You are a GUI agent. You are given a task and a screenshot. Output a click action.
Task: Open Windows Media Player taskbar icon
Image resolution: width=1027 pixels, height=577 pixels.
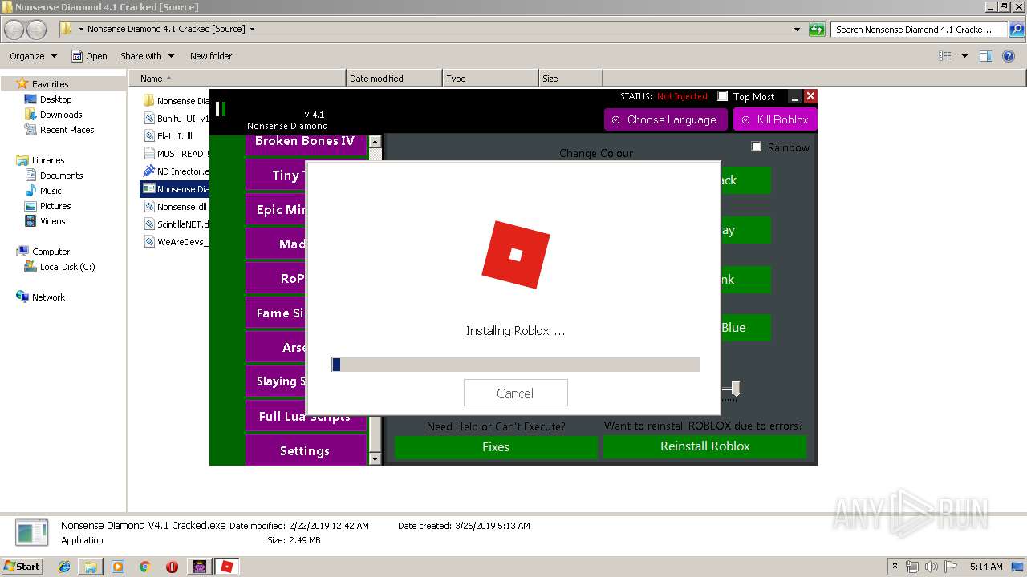point(118,567)
